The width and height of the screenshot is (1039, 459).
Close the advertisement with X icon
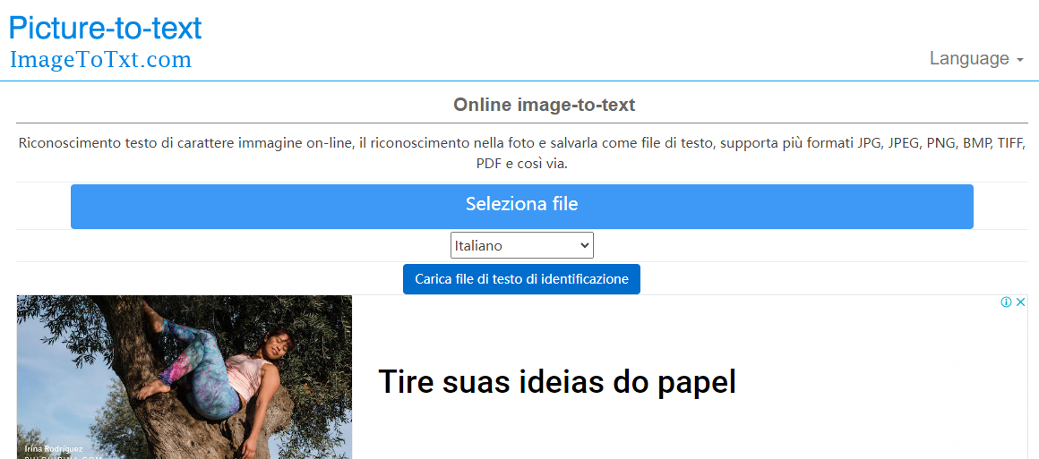(x=1020, y=302)
